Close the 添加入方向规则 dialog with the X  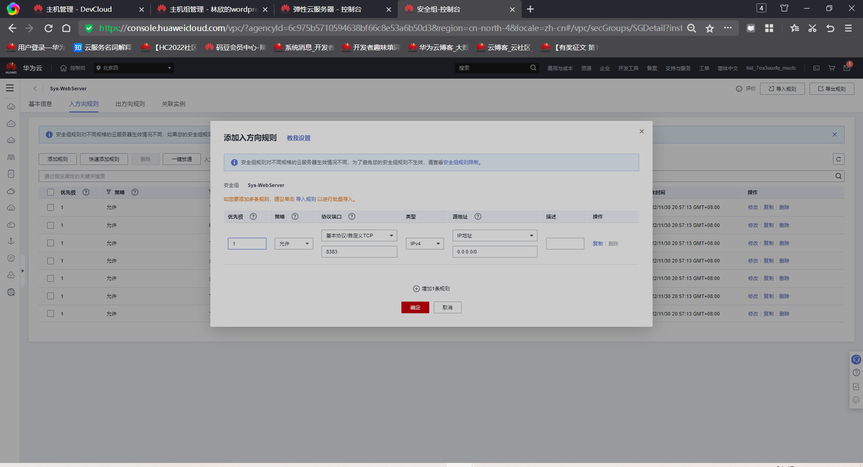coord(641,131)
